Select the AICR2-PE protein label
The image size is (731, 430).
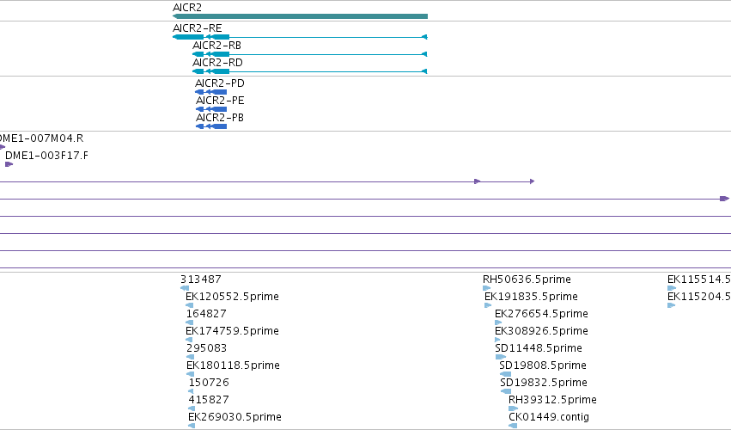[220, 101]
